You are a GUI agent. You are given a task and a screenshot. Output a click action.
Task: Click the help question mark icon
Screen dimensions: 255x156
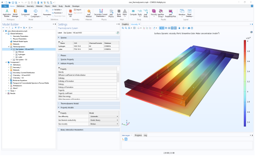(x=252, y=6)
